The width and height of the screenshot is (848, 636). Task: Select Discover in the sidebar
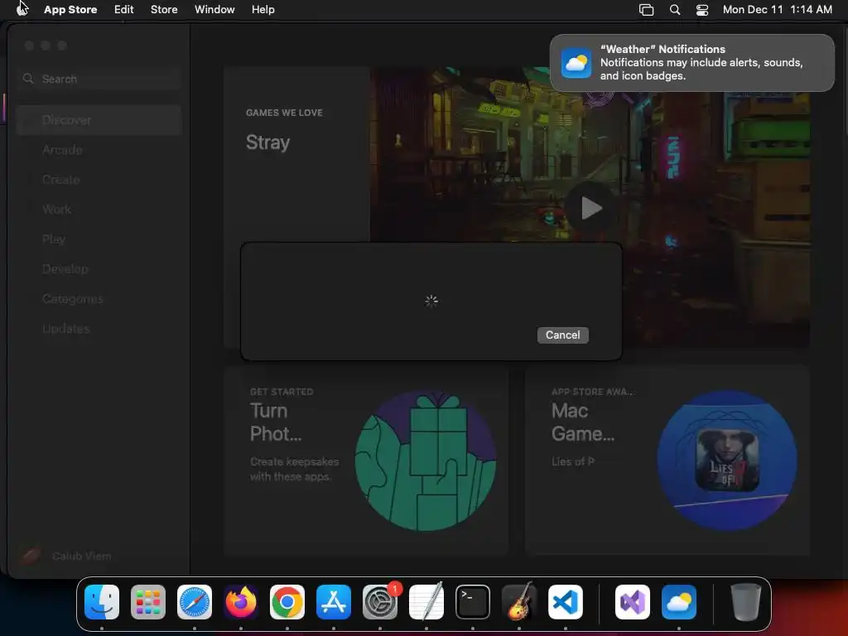coord(99,120)
